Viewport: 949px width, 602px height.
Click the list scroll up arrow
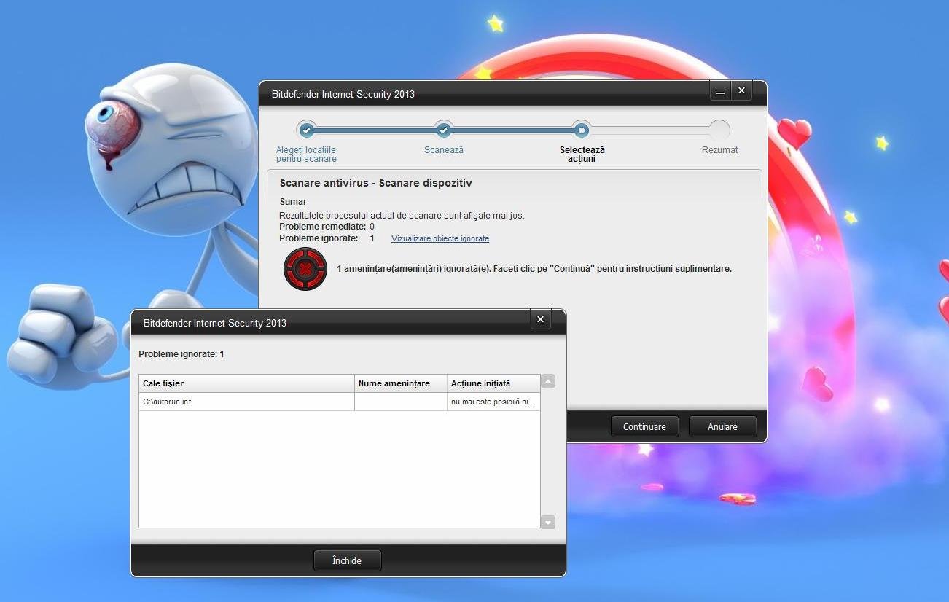tap(548, 381)
